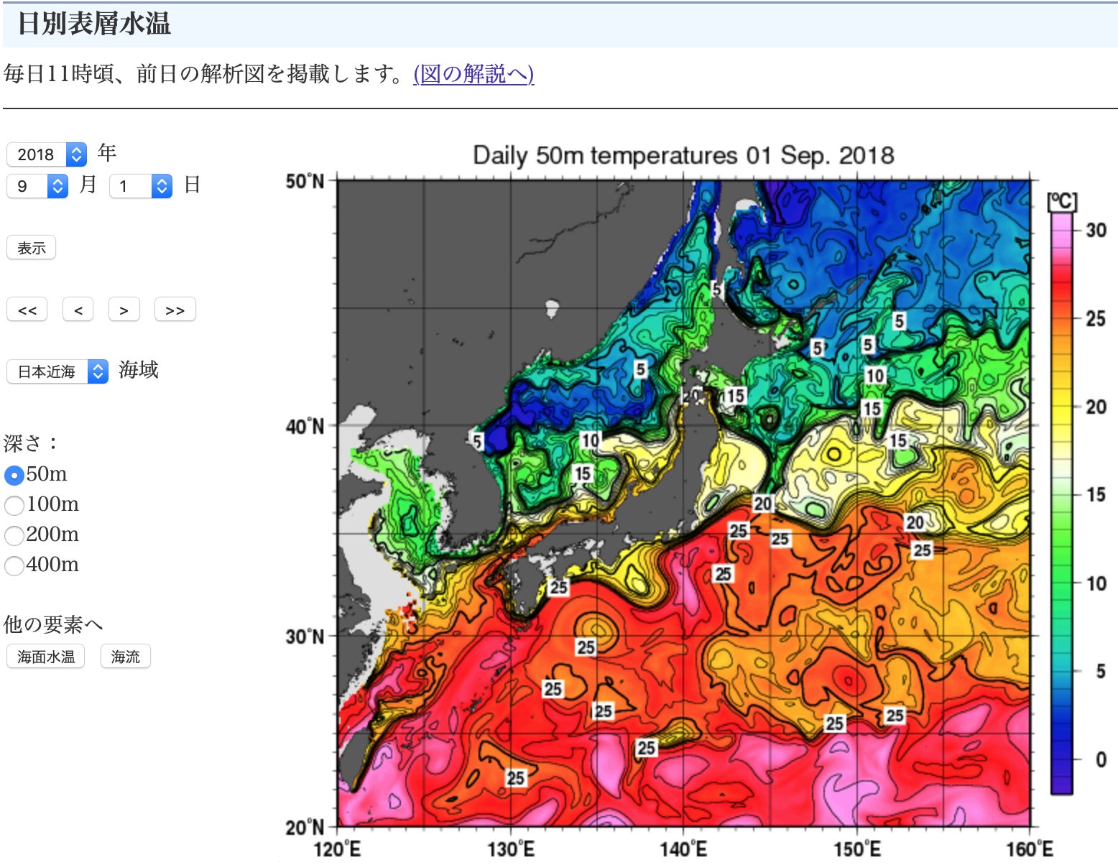Open the 日本近海 sea area dropdown
1118x865 pixels.
point(57,371)
